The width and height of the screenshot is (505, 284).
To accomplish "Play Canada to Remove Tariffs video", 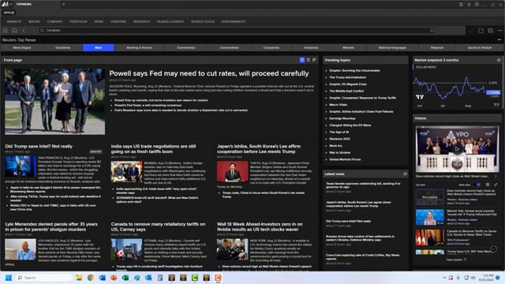I will click(429, 237).
